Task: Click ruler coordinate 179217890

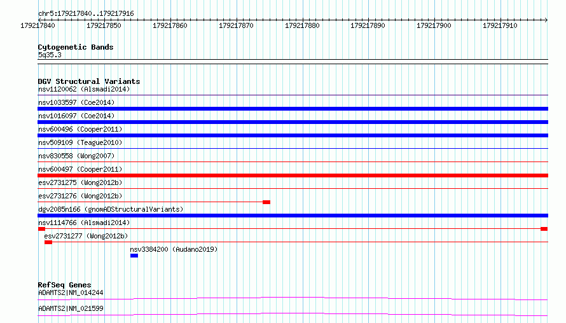Action: pos(368,25)
